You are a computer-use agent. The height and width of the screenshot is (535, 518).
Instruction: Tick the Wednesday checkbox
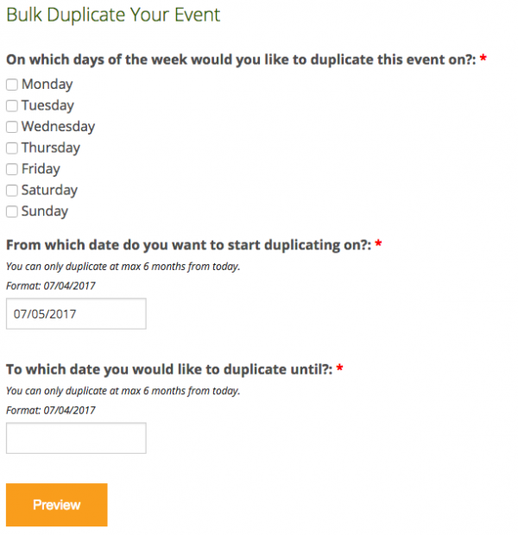(x=12, y=127)
